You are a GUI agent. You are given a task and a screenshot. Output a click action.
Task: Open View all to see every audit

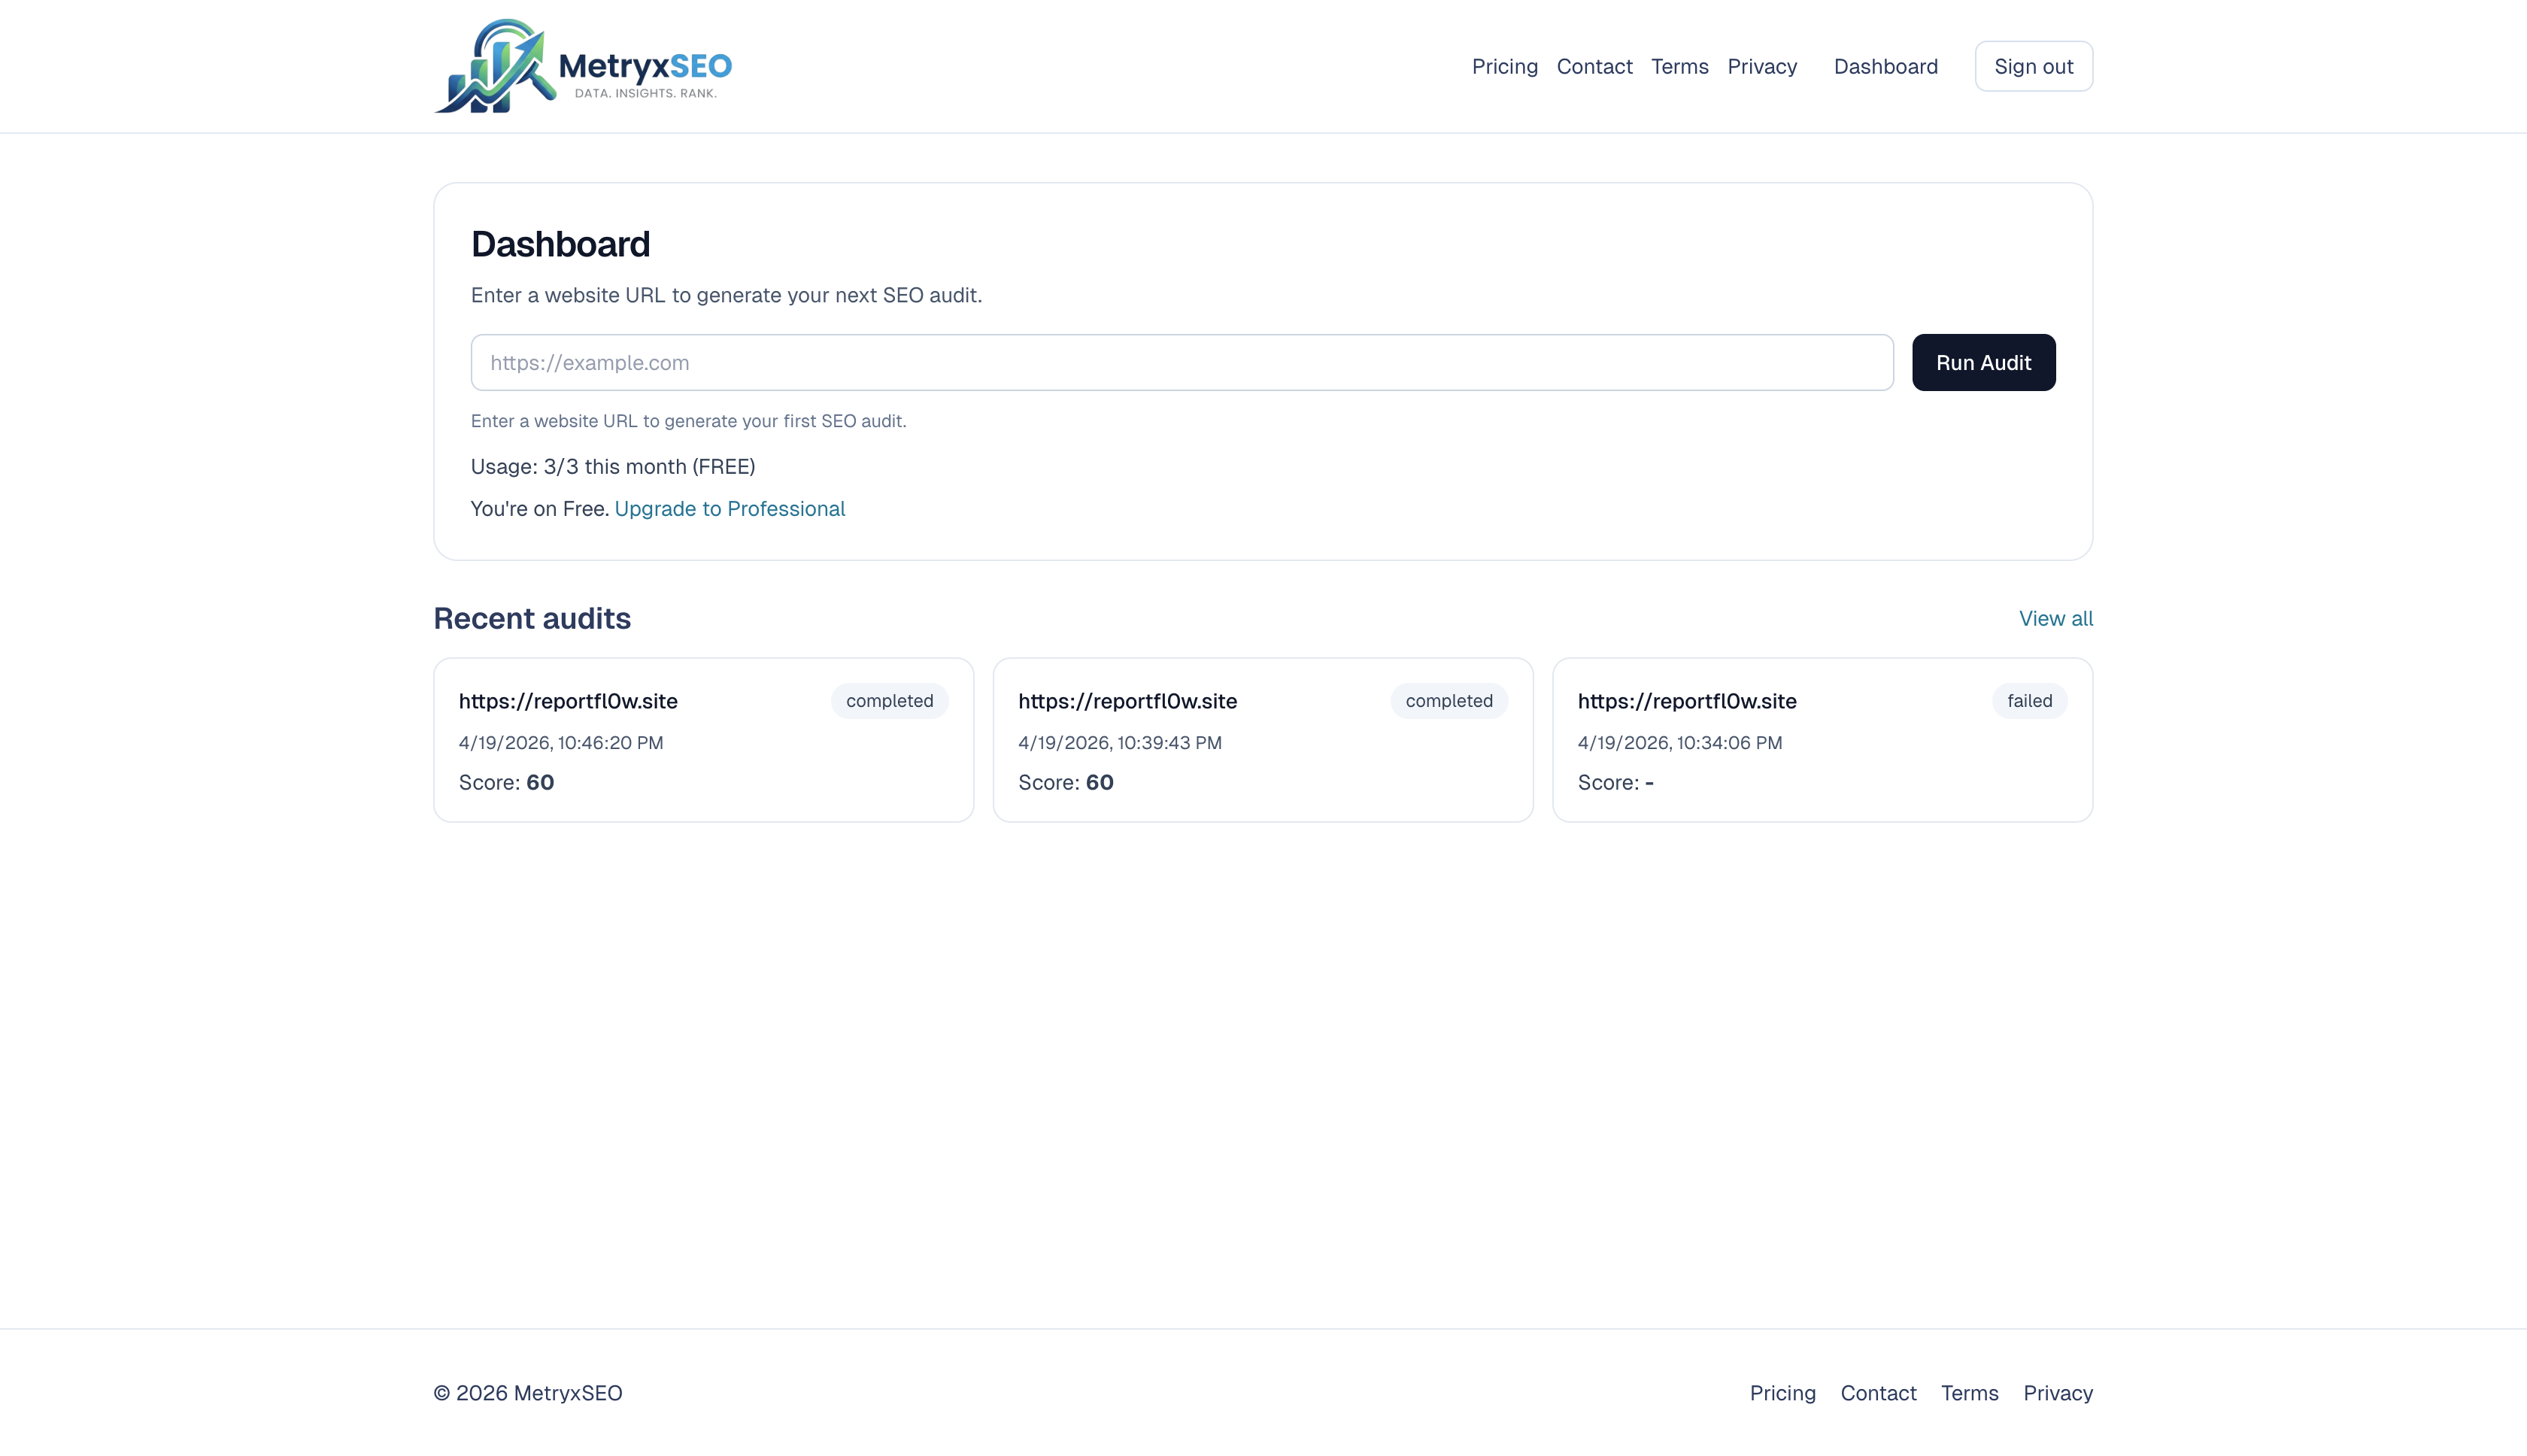pyautogui.click(x=2055, y=618)
